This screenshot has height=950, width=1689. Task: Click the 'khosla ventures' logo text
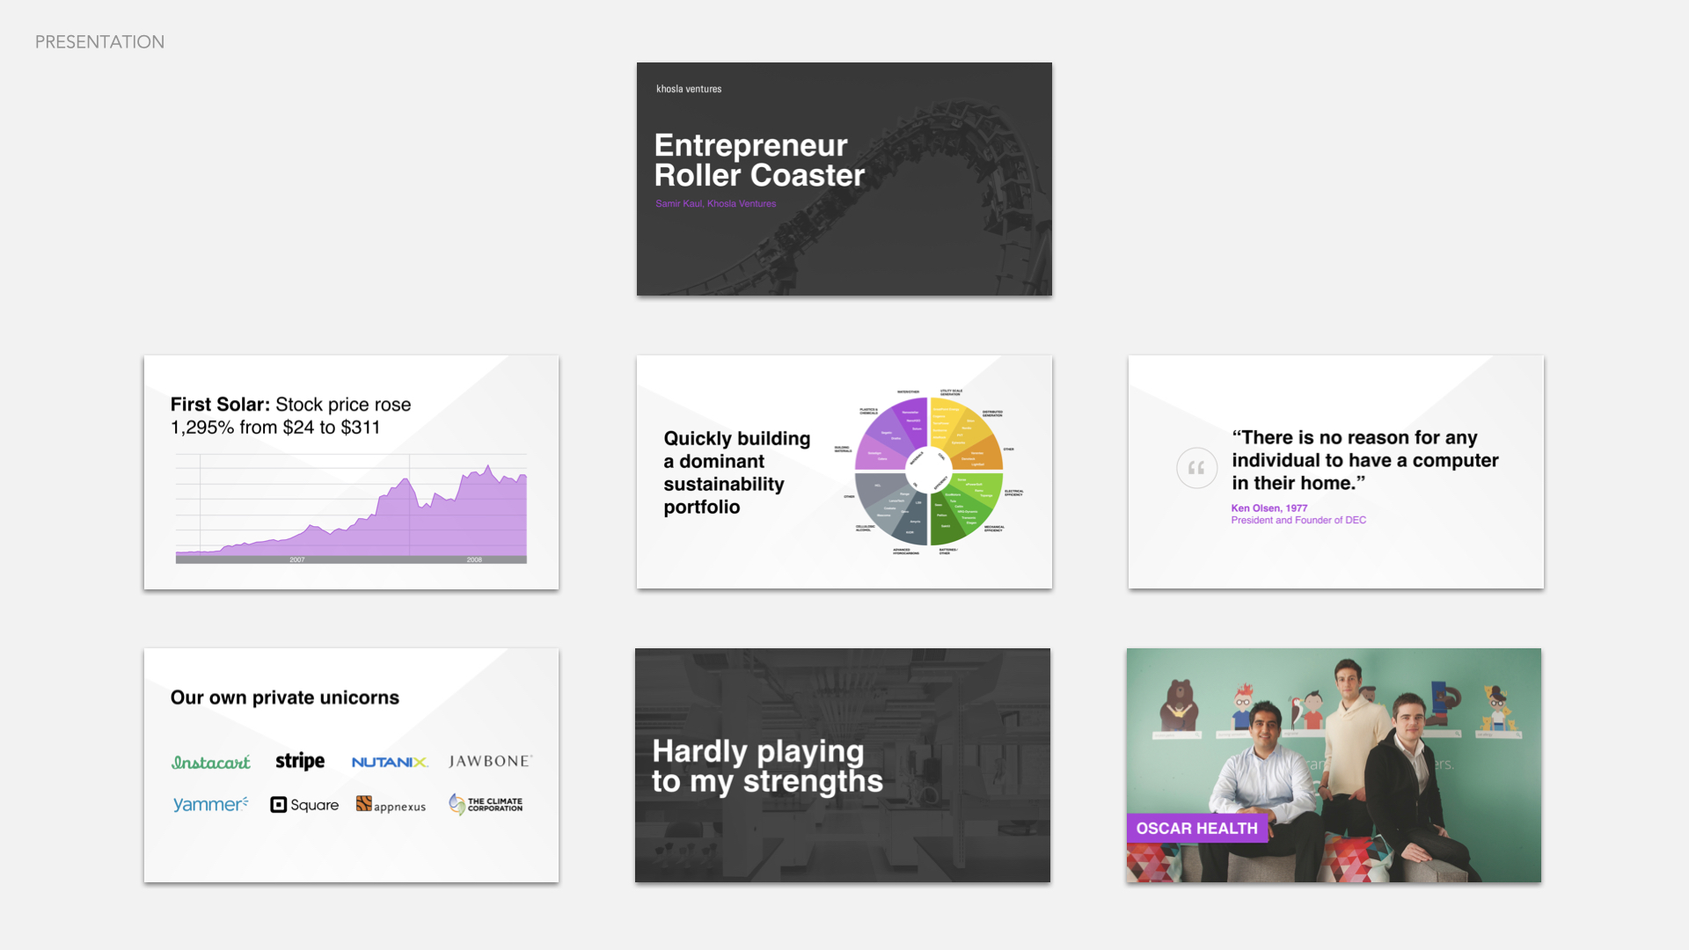click(x=689, y=89)
